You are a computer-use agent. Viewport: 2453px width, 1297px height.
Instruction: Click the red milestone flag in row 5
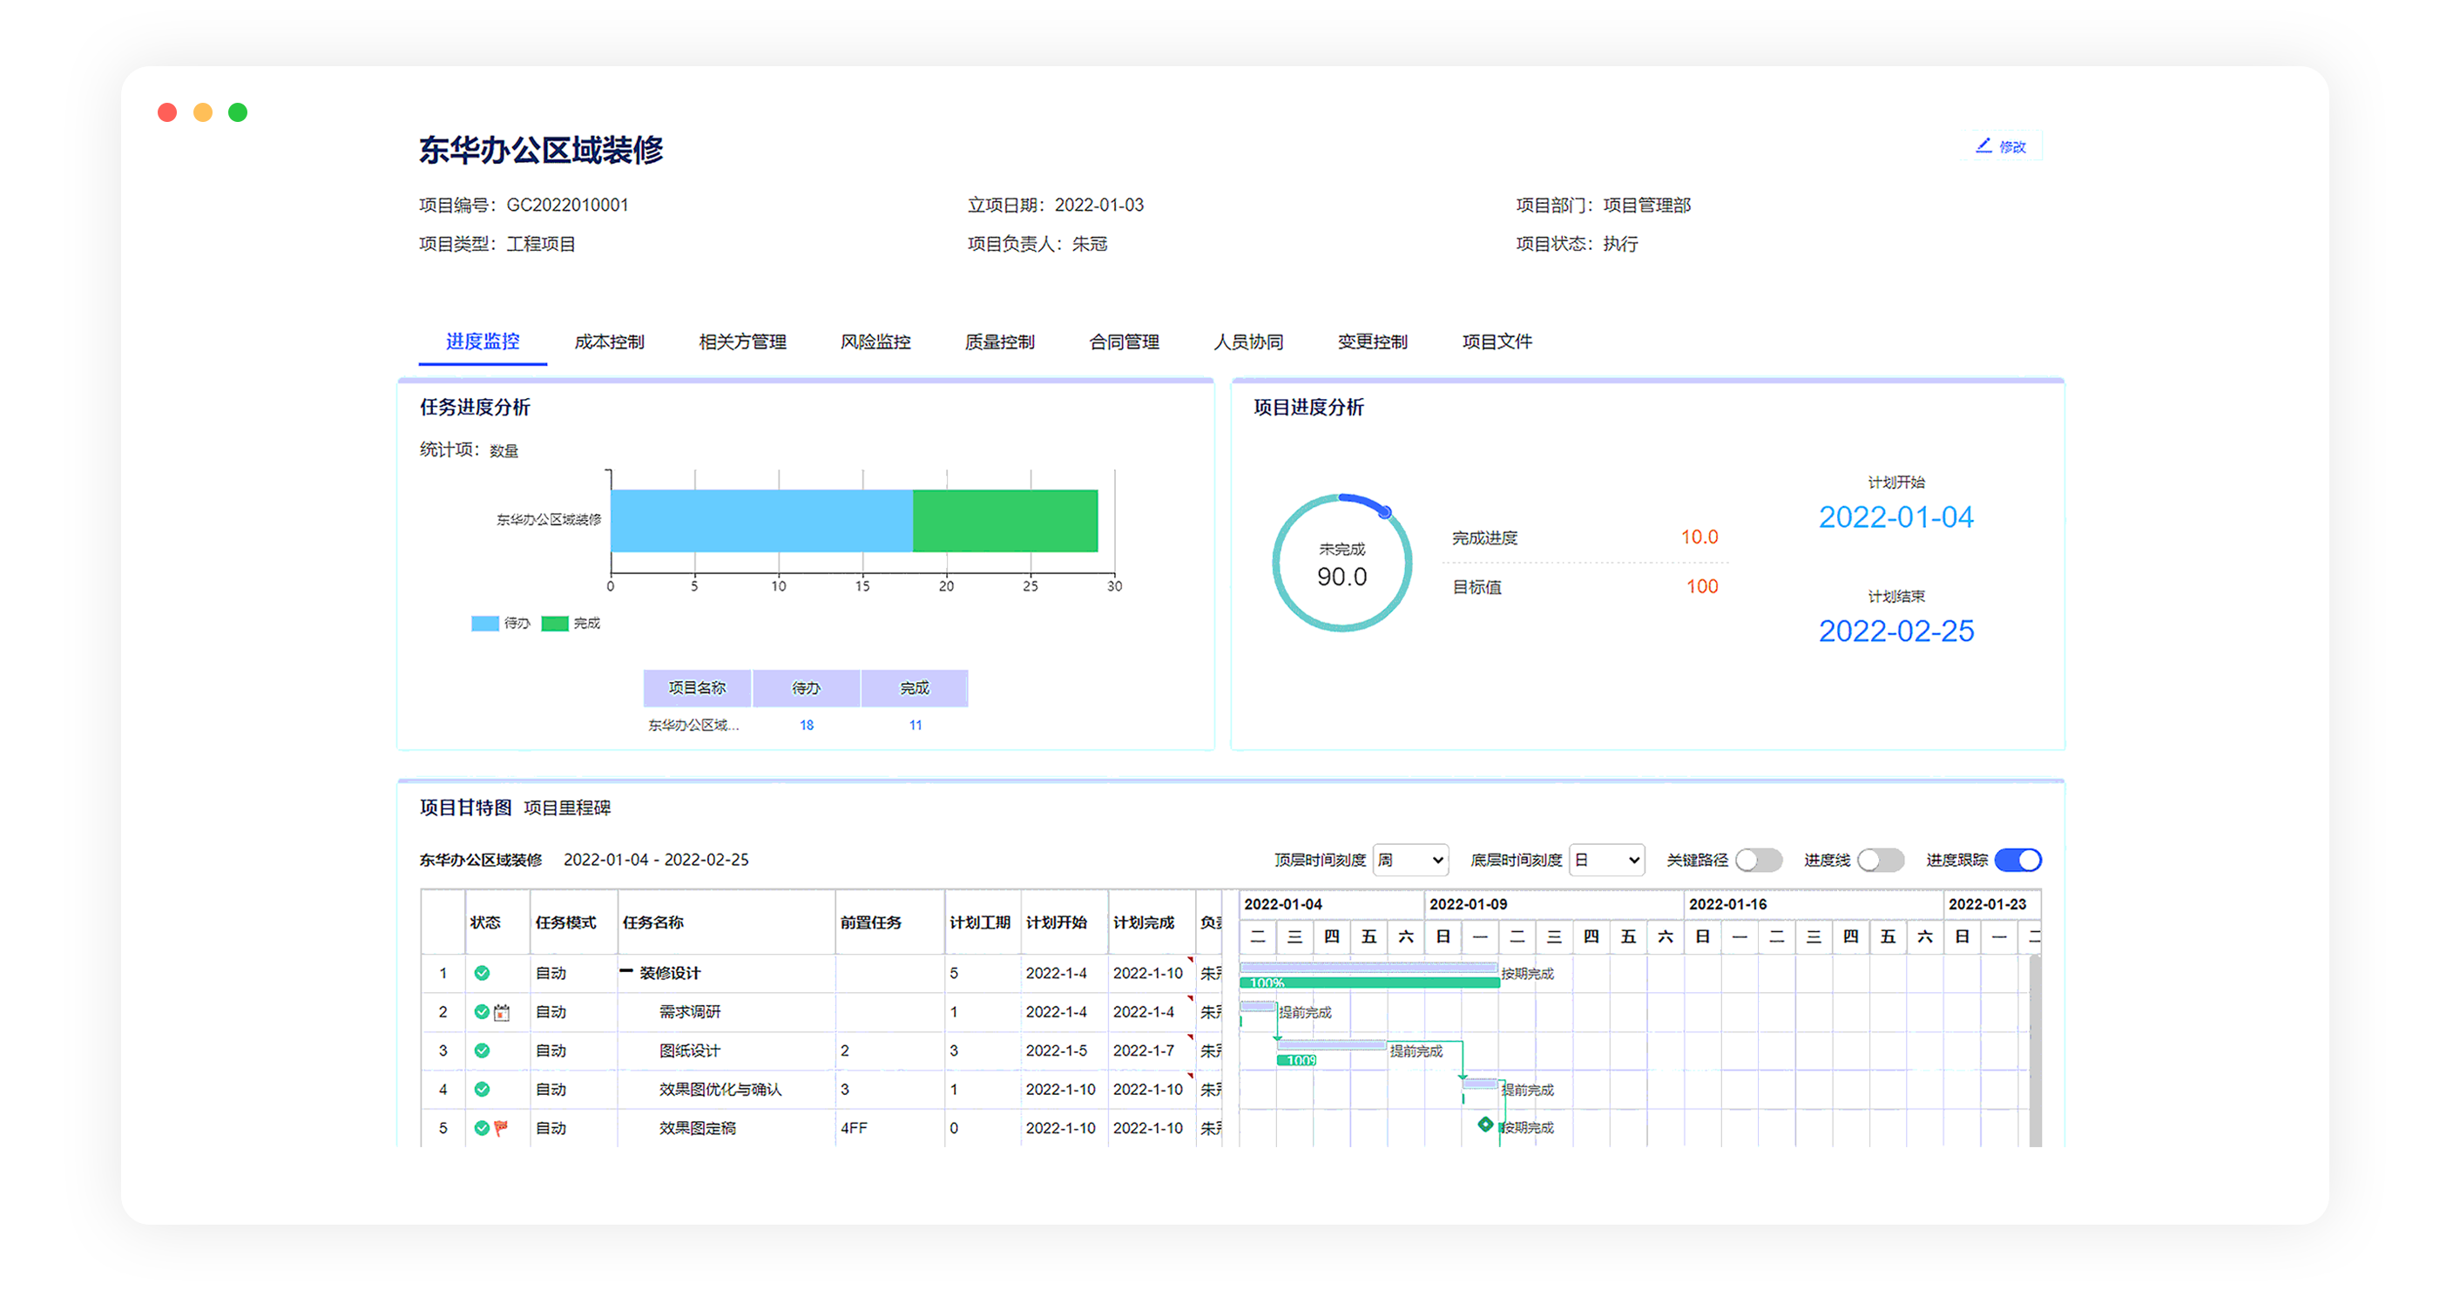[501, 1127]
